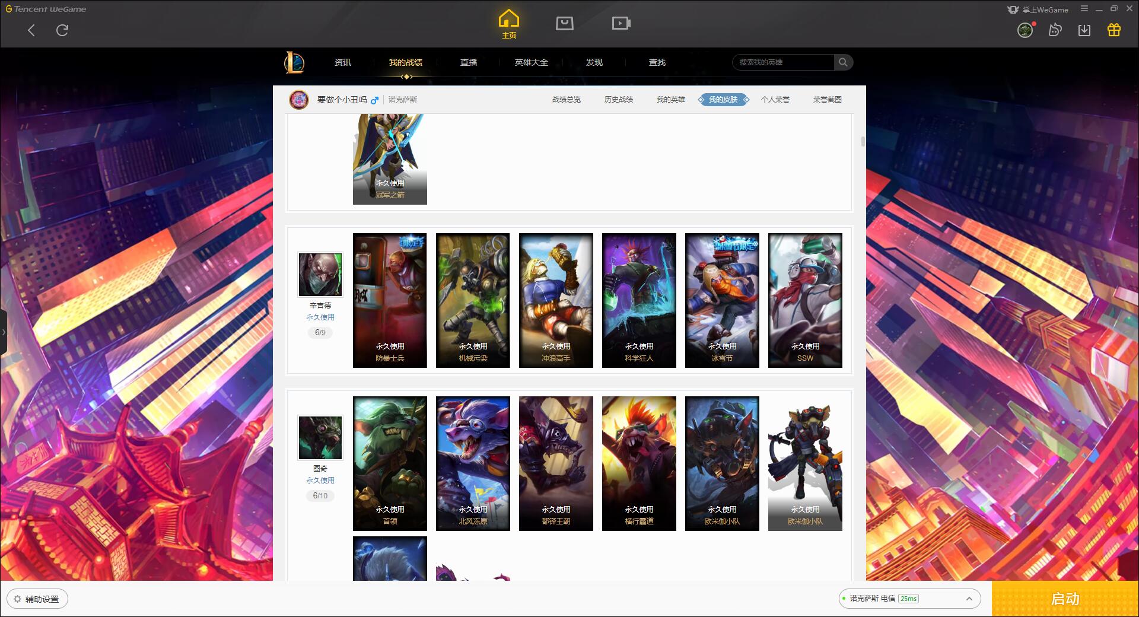1139x617 pixels.
Task: Click the 25ms ping indicator
Action: 909,599
